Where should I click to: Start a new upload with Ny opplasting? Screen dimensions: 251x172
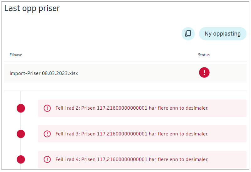tap(222, 34)
